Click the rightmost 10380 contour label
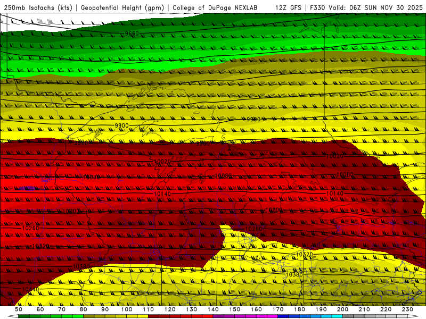426x319 pixels. point(294,274)
